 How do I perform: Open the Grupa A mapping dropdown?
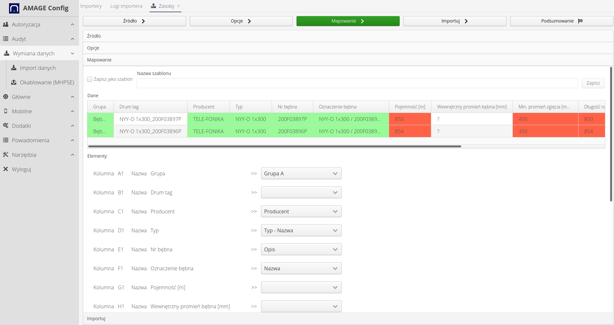301,173
